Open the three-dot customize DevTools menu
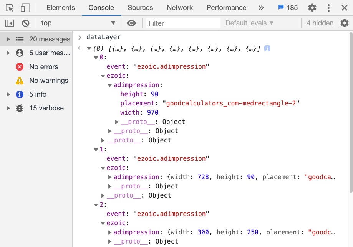The height and width of the screenshot is (247, 353). [x=329, y=8]
